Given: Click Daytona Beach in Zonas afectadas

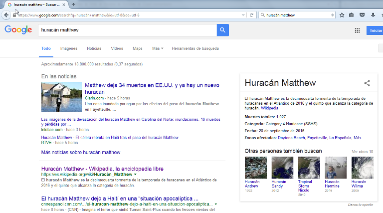Looking at the screenshot, I should pyautogui.click(x=291, y=138).
